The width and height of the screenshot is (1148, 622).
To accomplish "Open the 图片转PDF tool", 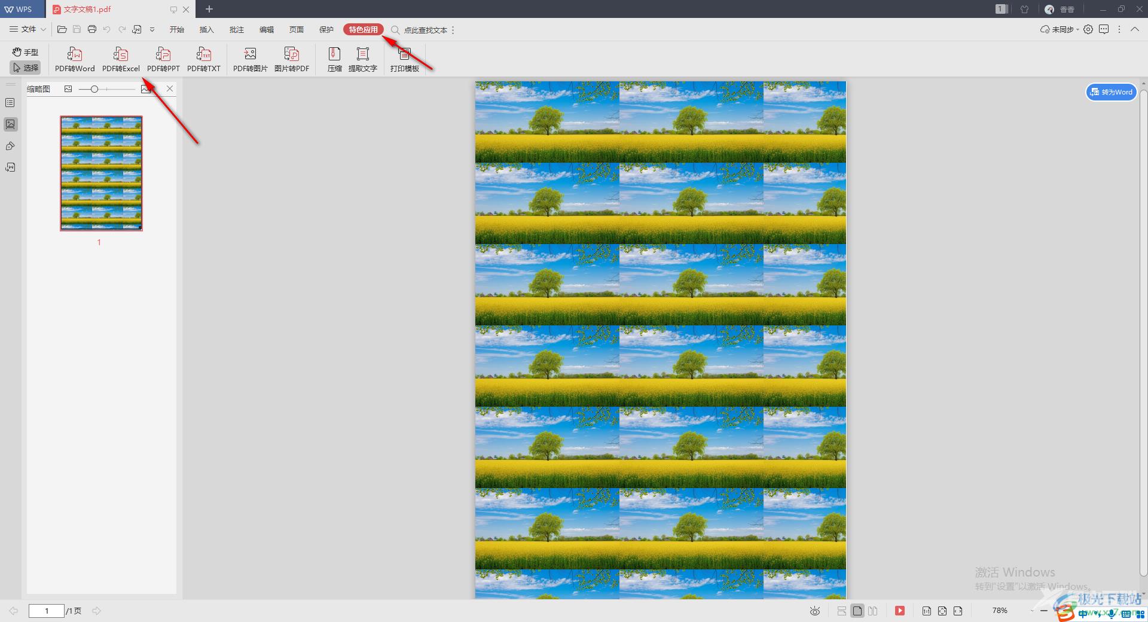I will (x=292, y=60).
